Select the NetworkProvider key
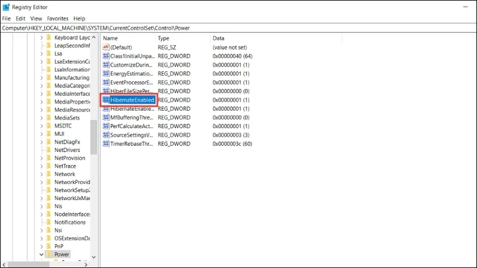477x268 pixels. 72,182
